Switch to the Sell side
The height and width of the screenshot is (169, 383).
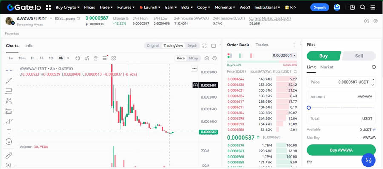pos(359,56)
